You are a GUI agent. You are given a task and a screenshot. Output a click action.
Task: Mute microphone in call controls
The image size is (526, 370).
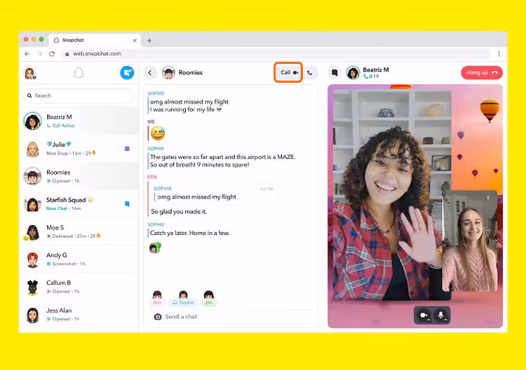coord(441,315)
